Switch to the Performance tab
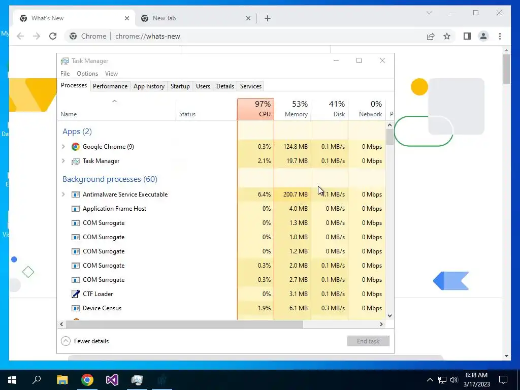Image resolution: width=520 pixels, height=390 pixels. click(x=110, y=86)
